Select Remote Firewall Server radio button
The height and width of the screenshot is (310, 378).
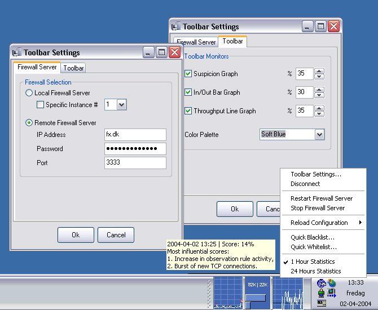coord(29,123)
